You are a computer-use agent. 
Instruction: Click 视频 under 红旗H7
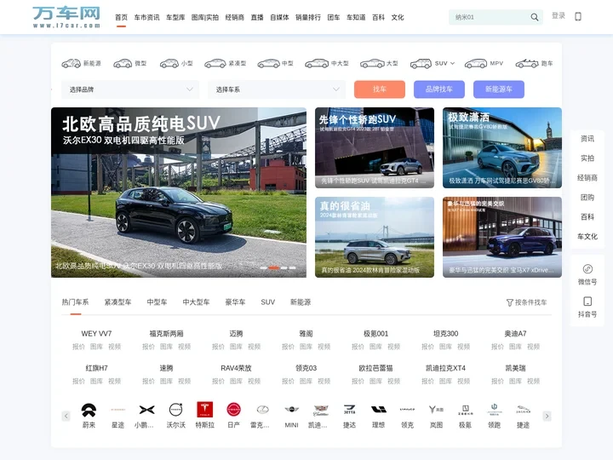(115, 381)
